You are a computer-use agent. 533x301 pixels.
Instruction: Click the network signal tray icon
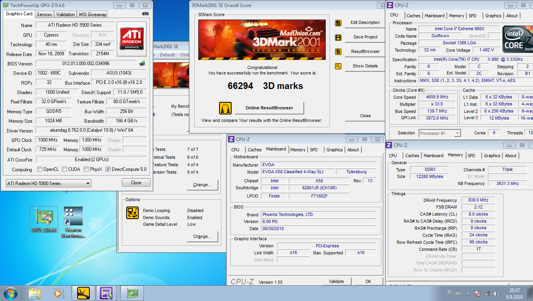point(487,294)
